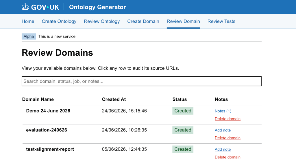Delete the evaluation-240626 domain
Screen dimensions: 296x162
[227, 138]
